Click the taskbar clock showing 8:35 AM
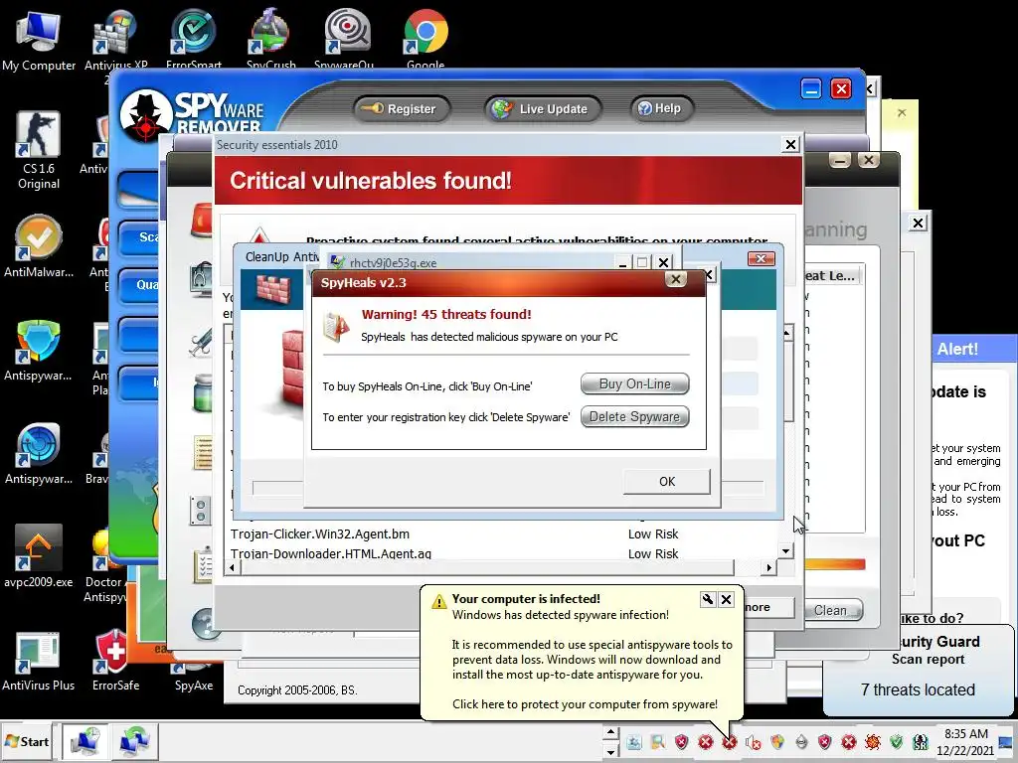Screen dimensions: 1018x763 (965, 742)
